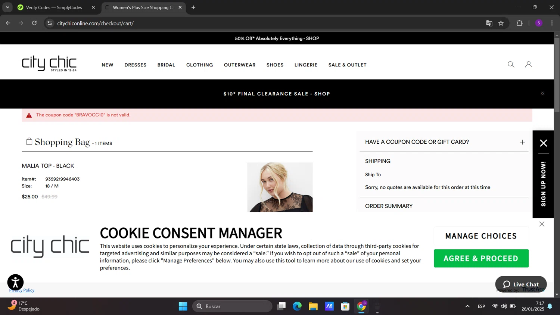Open the weather widget showing 17°C
560x315 pixels.
pyautogui.click(x=24, y=306)
